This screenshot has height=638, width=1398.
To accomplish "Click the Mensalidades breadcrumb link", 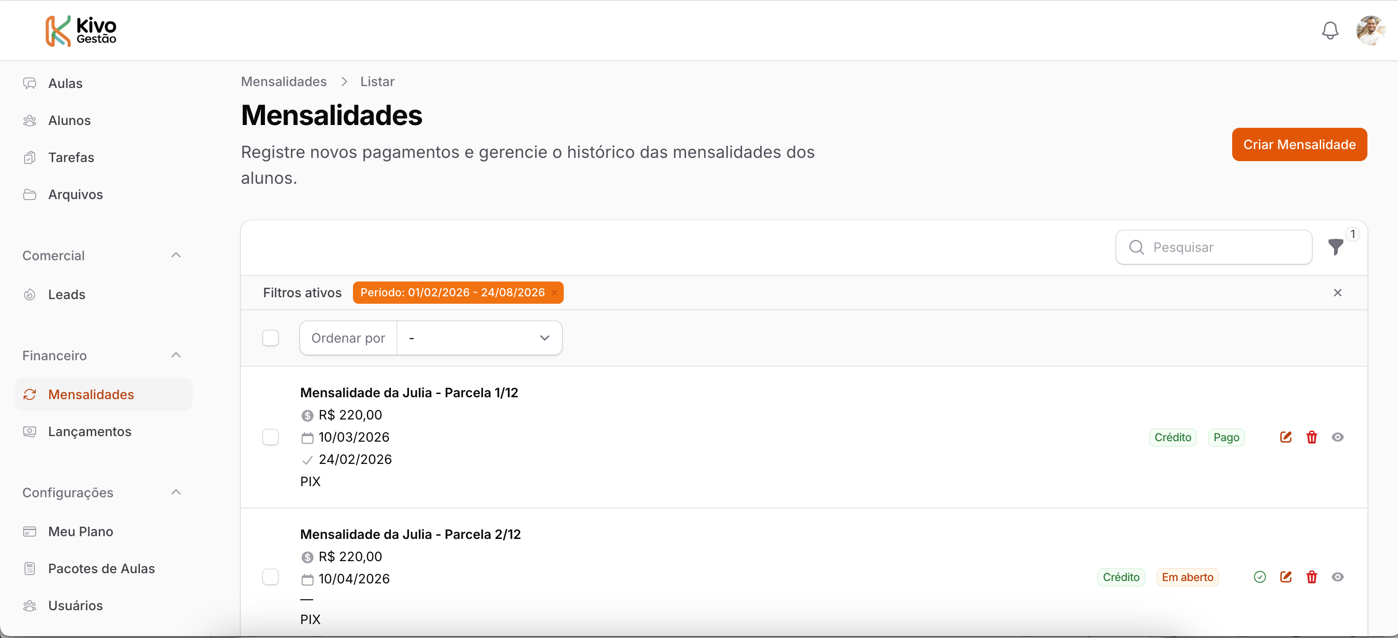I will point(284,81).
